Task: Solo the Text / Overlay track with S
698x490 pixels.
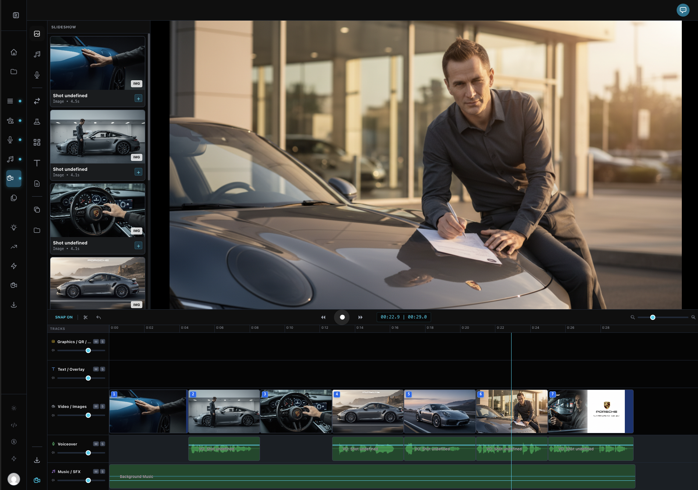Action: tap(103, 369)
